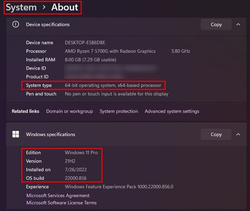This screenshot has width=250, height=211.
Task: Collapse the Windows specifications section
Action: (x=238, y=134)
